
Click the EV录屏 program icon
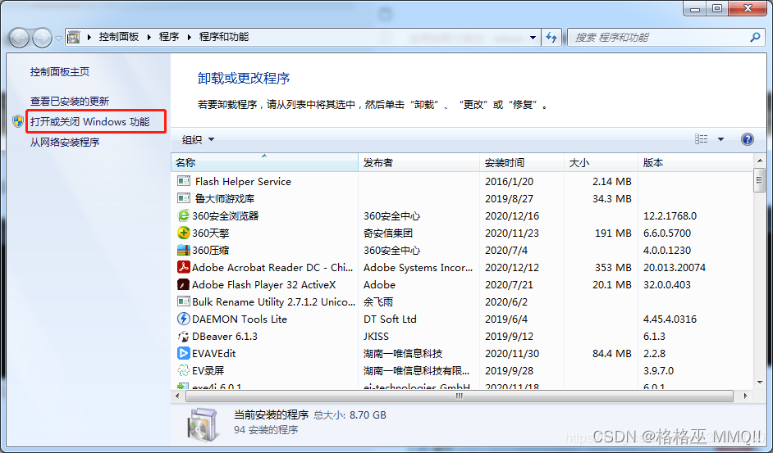pos(183,370)
